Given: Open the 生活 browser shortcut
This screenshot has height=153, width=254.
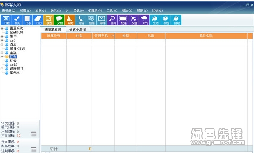Looking at the screenshot, I should (x=155, y=20).
